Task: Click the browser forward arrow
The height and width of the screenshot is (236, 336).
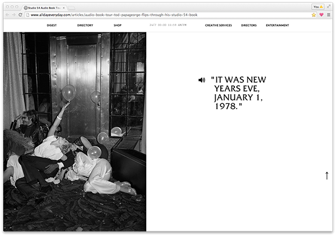Action: pyautogui.click(x=14, y=15)
